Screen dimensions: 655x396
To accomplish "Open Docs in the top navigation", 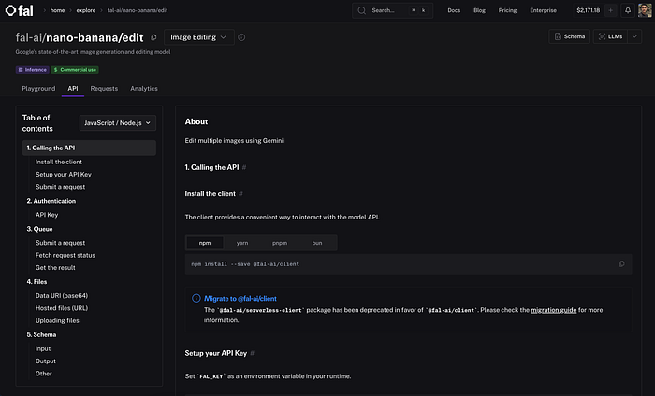I will pyautogui.click(x=454, y=10).
